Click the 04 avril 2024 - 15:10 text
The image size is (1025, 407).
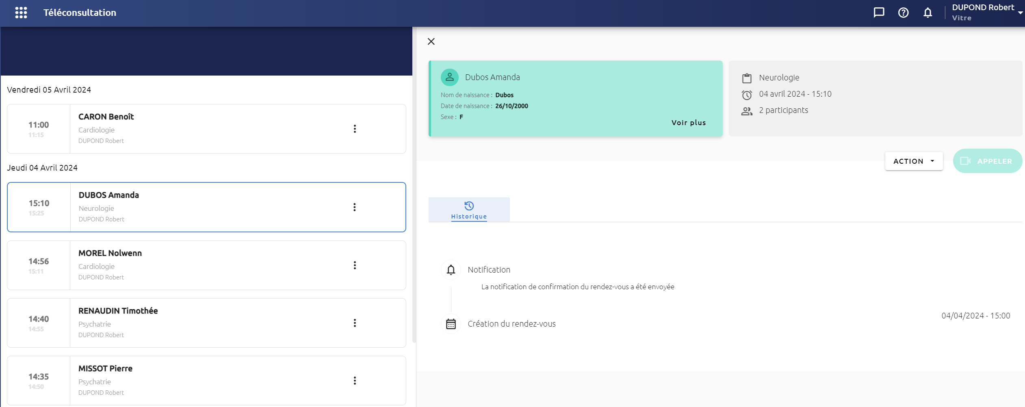coord(795,94)
